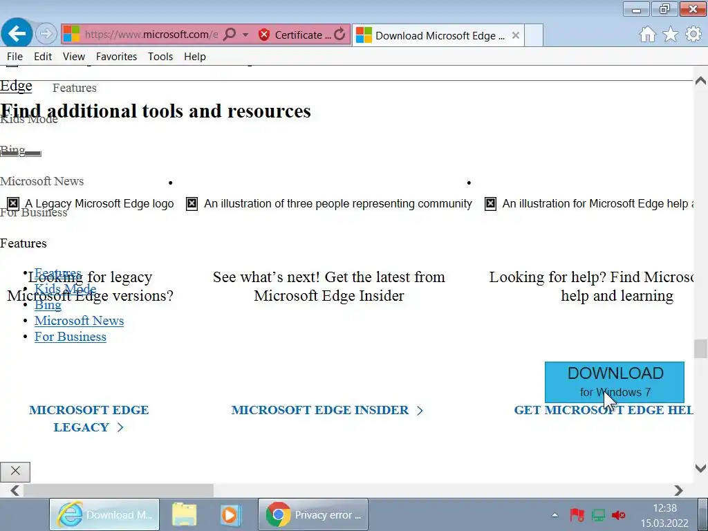Click the network tray icon
The image size is (708, 531).
[598, 515]
